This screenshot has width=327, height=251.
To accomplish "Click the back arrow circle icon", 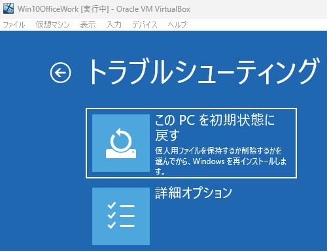I will 60,73.
